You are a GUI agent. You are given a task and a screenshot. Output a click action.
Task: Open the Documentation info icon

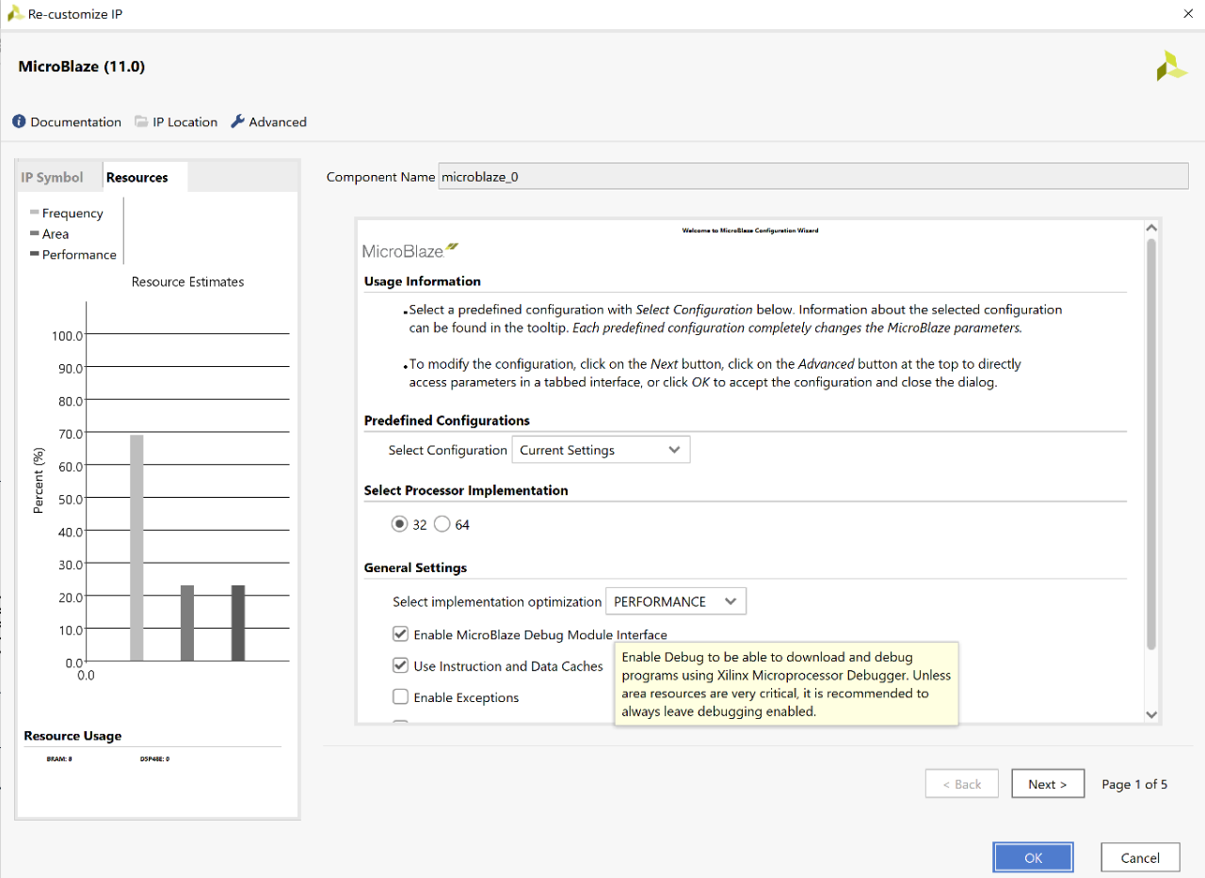19,121
